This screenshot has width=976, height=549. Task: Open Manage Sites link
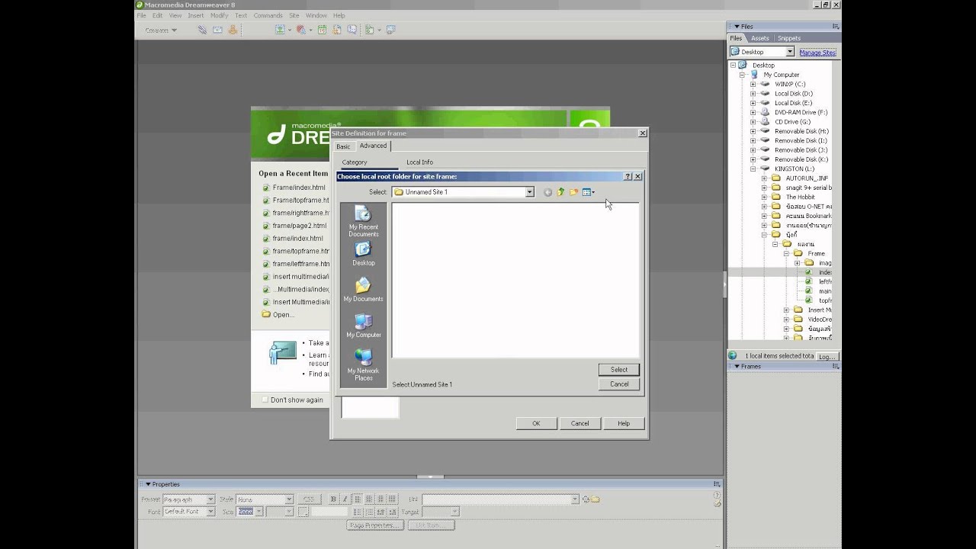pos(817,53)
